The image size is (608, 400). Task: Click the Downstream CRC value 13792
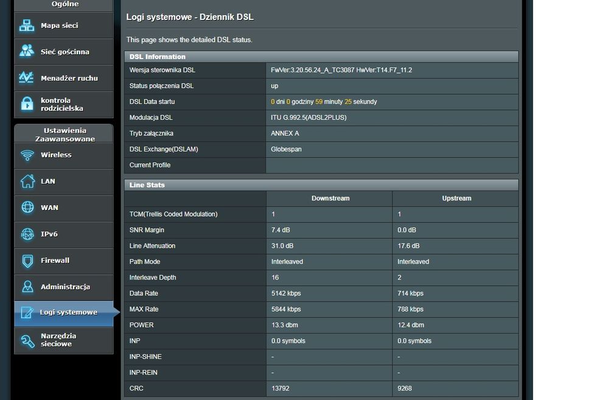click(281, 388)
